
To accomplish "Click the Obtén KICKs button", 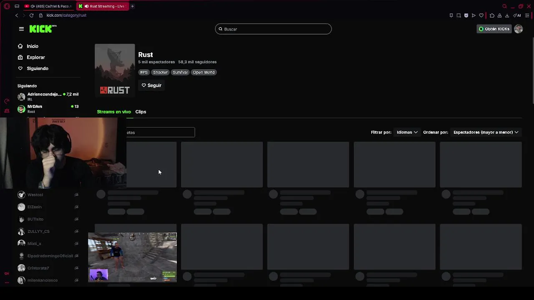I will click(494, 29).
